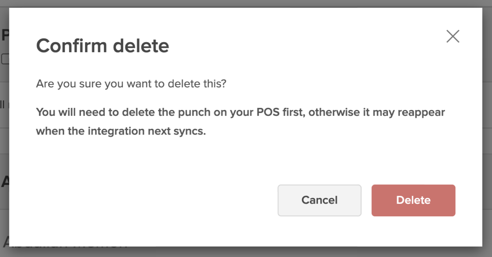Click the "Confirm delete" heading

click(x=103, y=46)
